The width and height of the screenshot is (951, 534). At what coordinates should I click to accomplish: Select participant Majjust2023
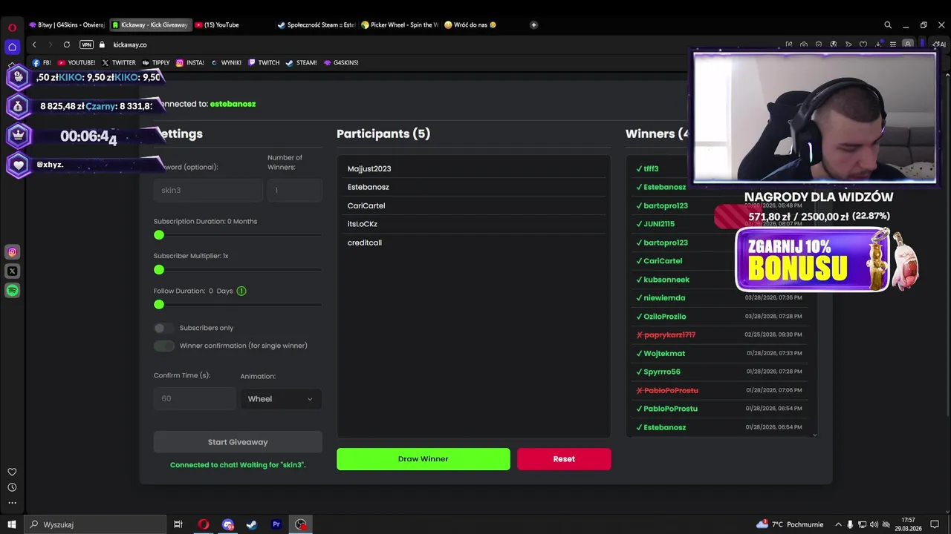369,169
